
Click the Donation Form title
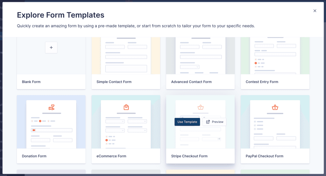tap(34, 156)
